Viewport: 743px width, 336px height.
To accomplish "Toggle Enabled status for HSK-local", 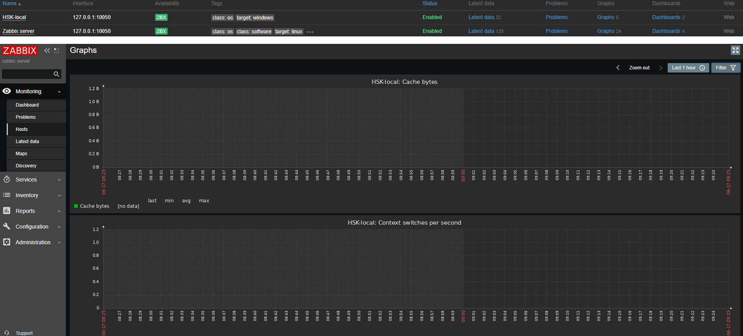I will point(432,17).
